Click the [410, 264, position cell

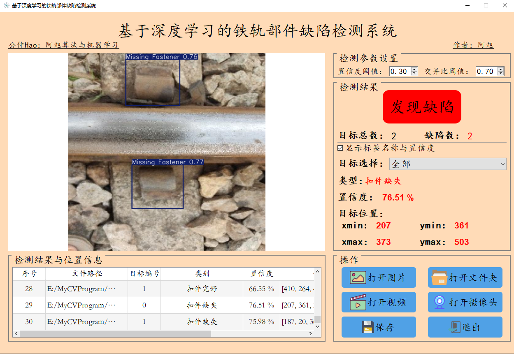[298, 289]
